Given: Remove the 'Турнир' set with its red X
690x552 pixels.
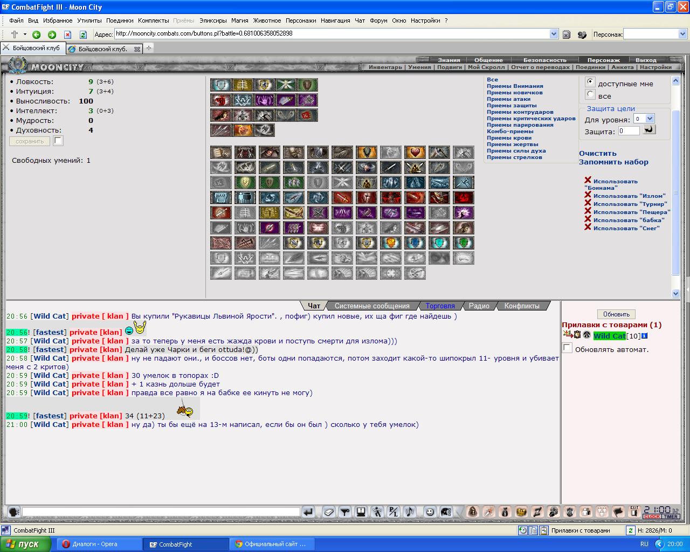Looking at the screenshot, I should pyautogui.click(x=588, y=203).
